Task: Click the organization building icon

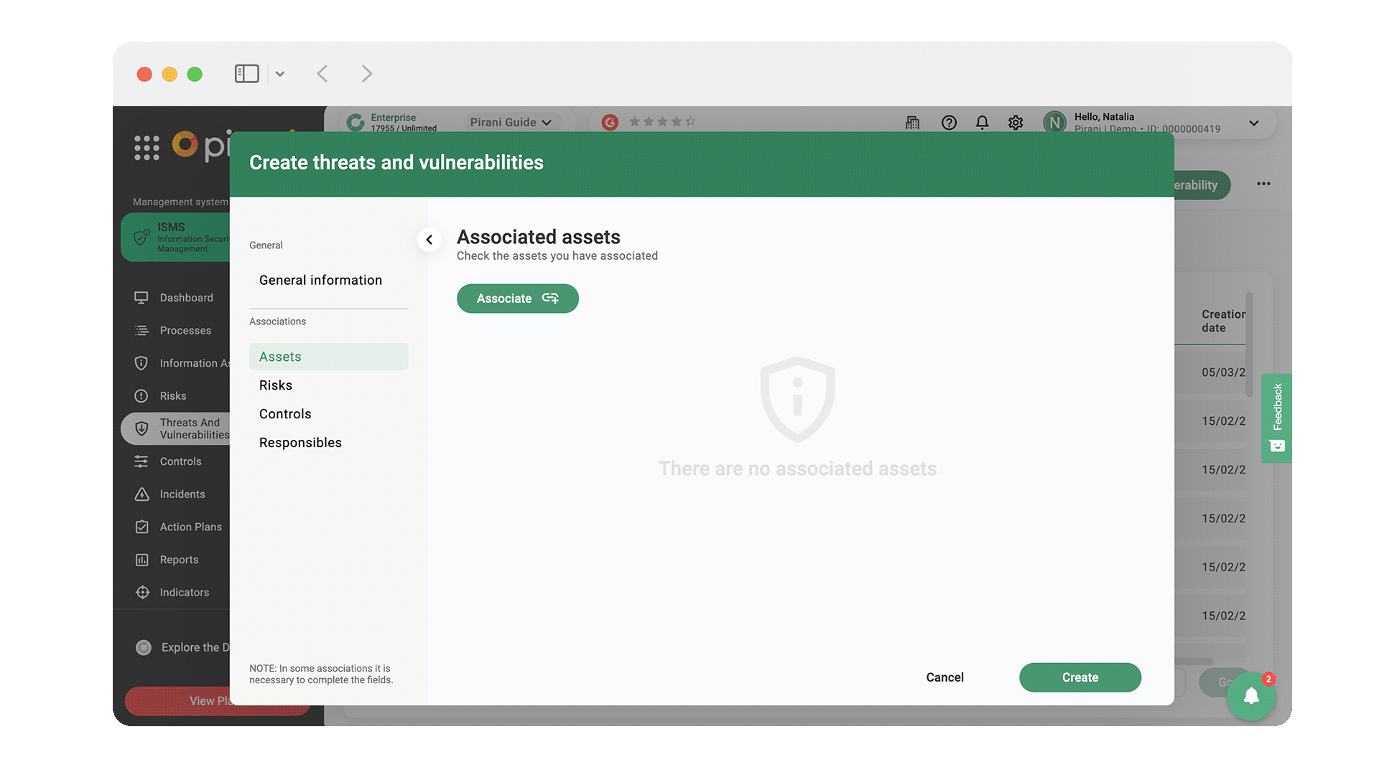Action: click(912, 123)
